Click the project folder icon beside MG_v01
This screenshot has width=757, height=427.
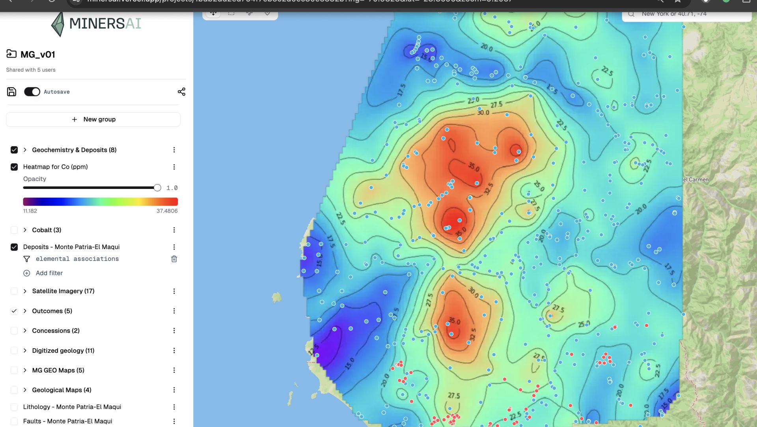click(11, 54)
